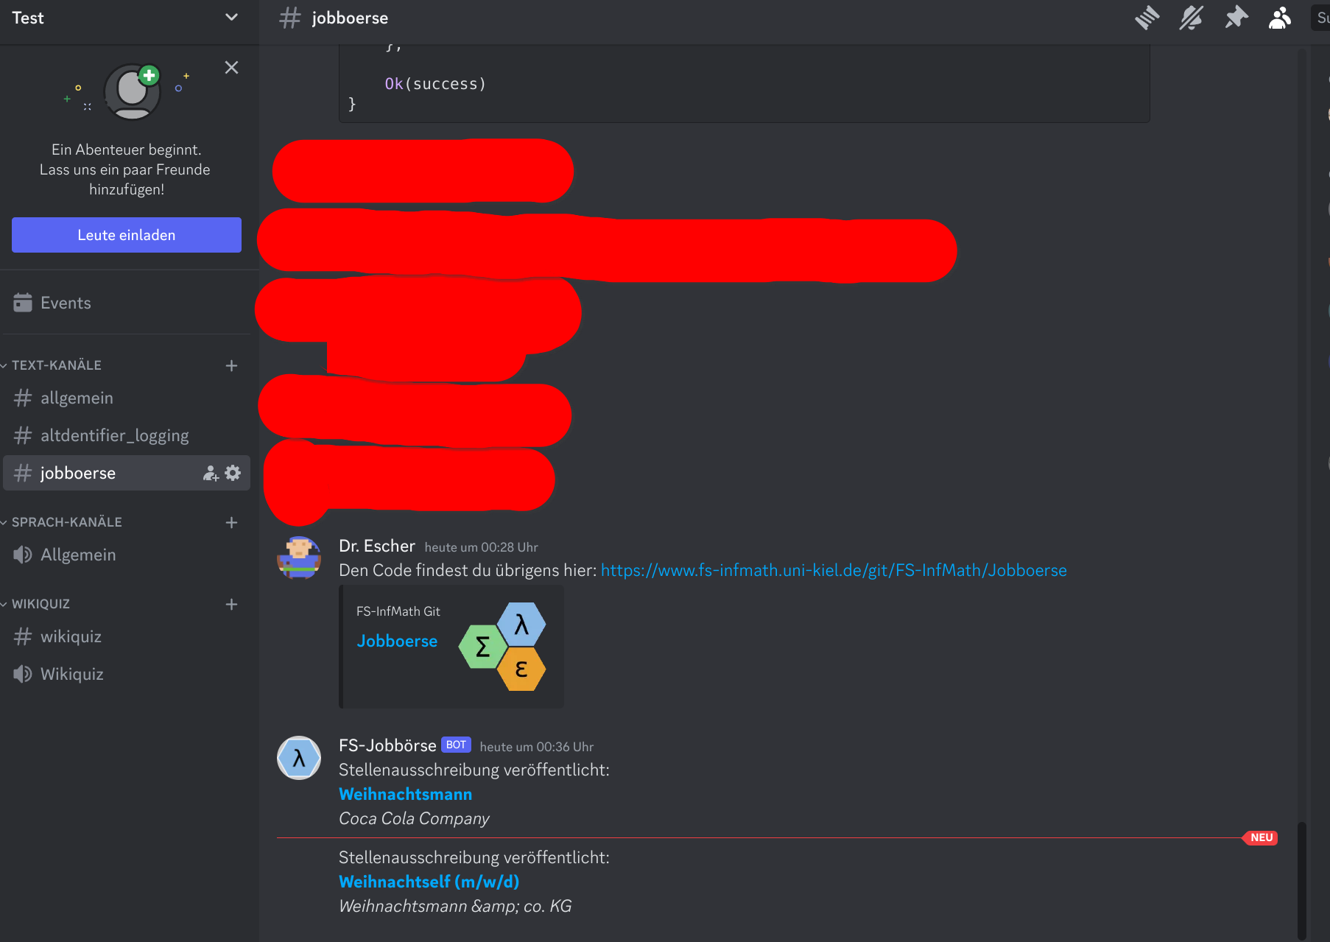The width and height of the screenshot is (1330, 942).
Task: Open the Weihnachtsmann job posting link
Action: coord(406,794)
